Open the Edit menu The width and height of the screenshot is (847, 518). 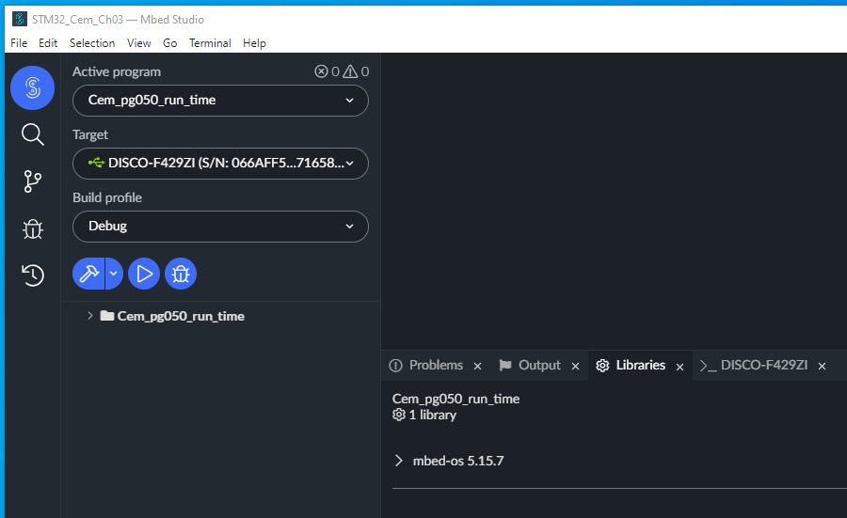coord(48,43)
